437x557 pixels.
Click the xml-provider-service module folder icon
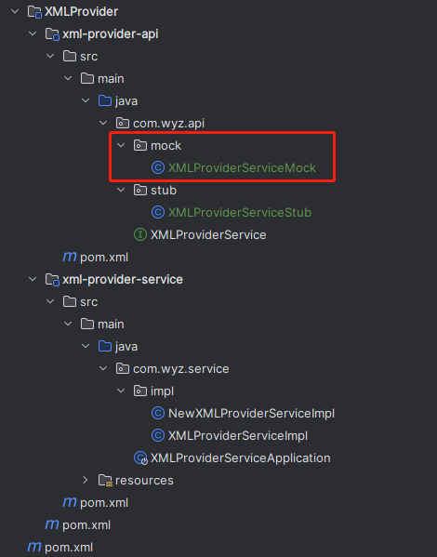[x=52, y=280]
